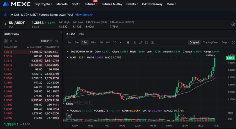Click the +18.54% change value

point(50,23)
